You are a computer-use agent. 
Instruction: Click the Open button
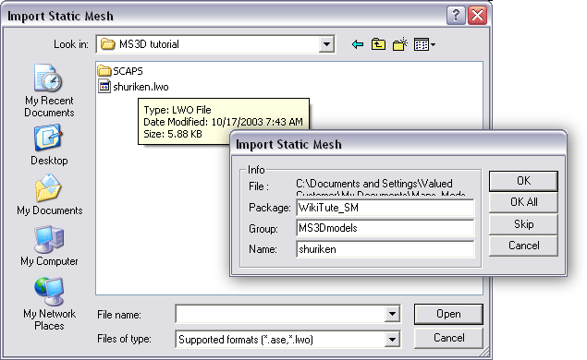pos(448,314)
